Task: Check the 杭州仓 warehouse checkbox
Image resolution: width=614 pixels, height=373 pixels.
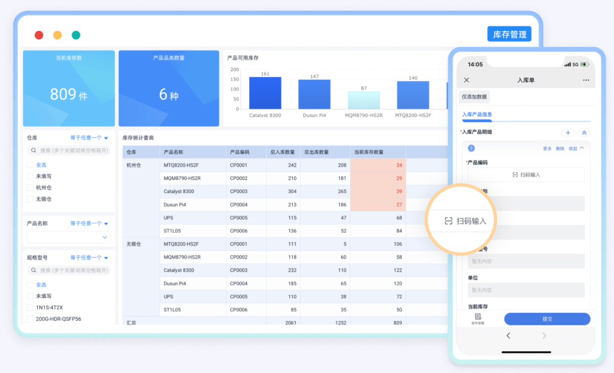Action: (30, 188)
